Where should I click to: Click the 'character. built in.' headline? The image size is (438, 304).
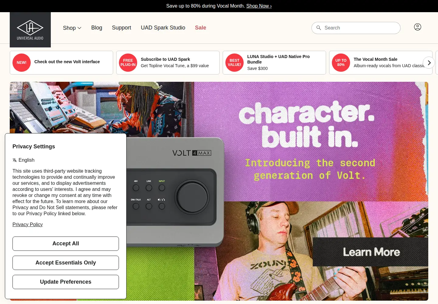pos(307,124)
